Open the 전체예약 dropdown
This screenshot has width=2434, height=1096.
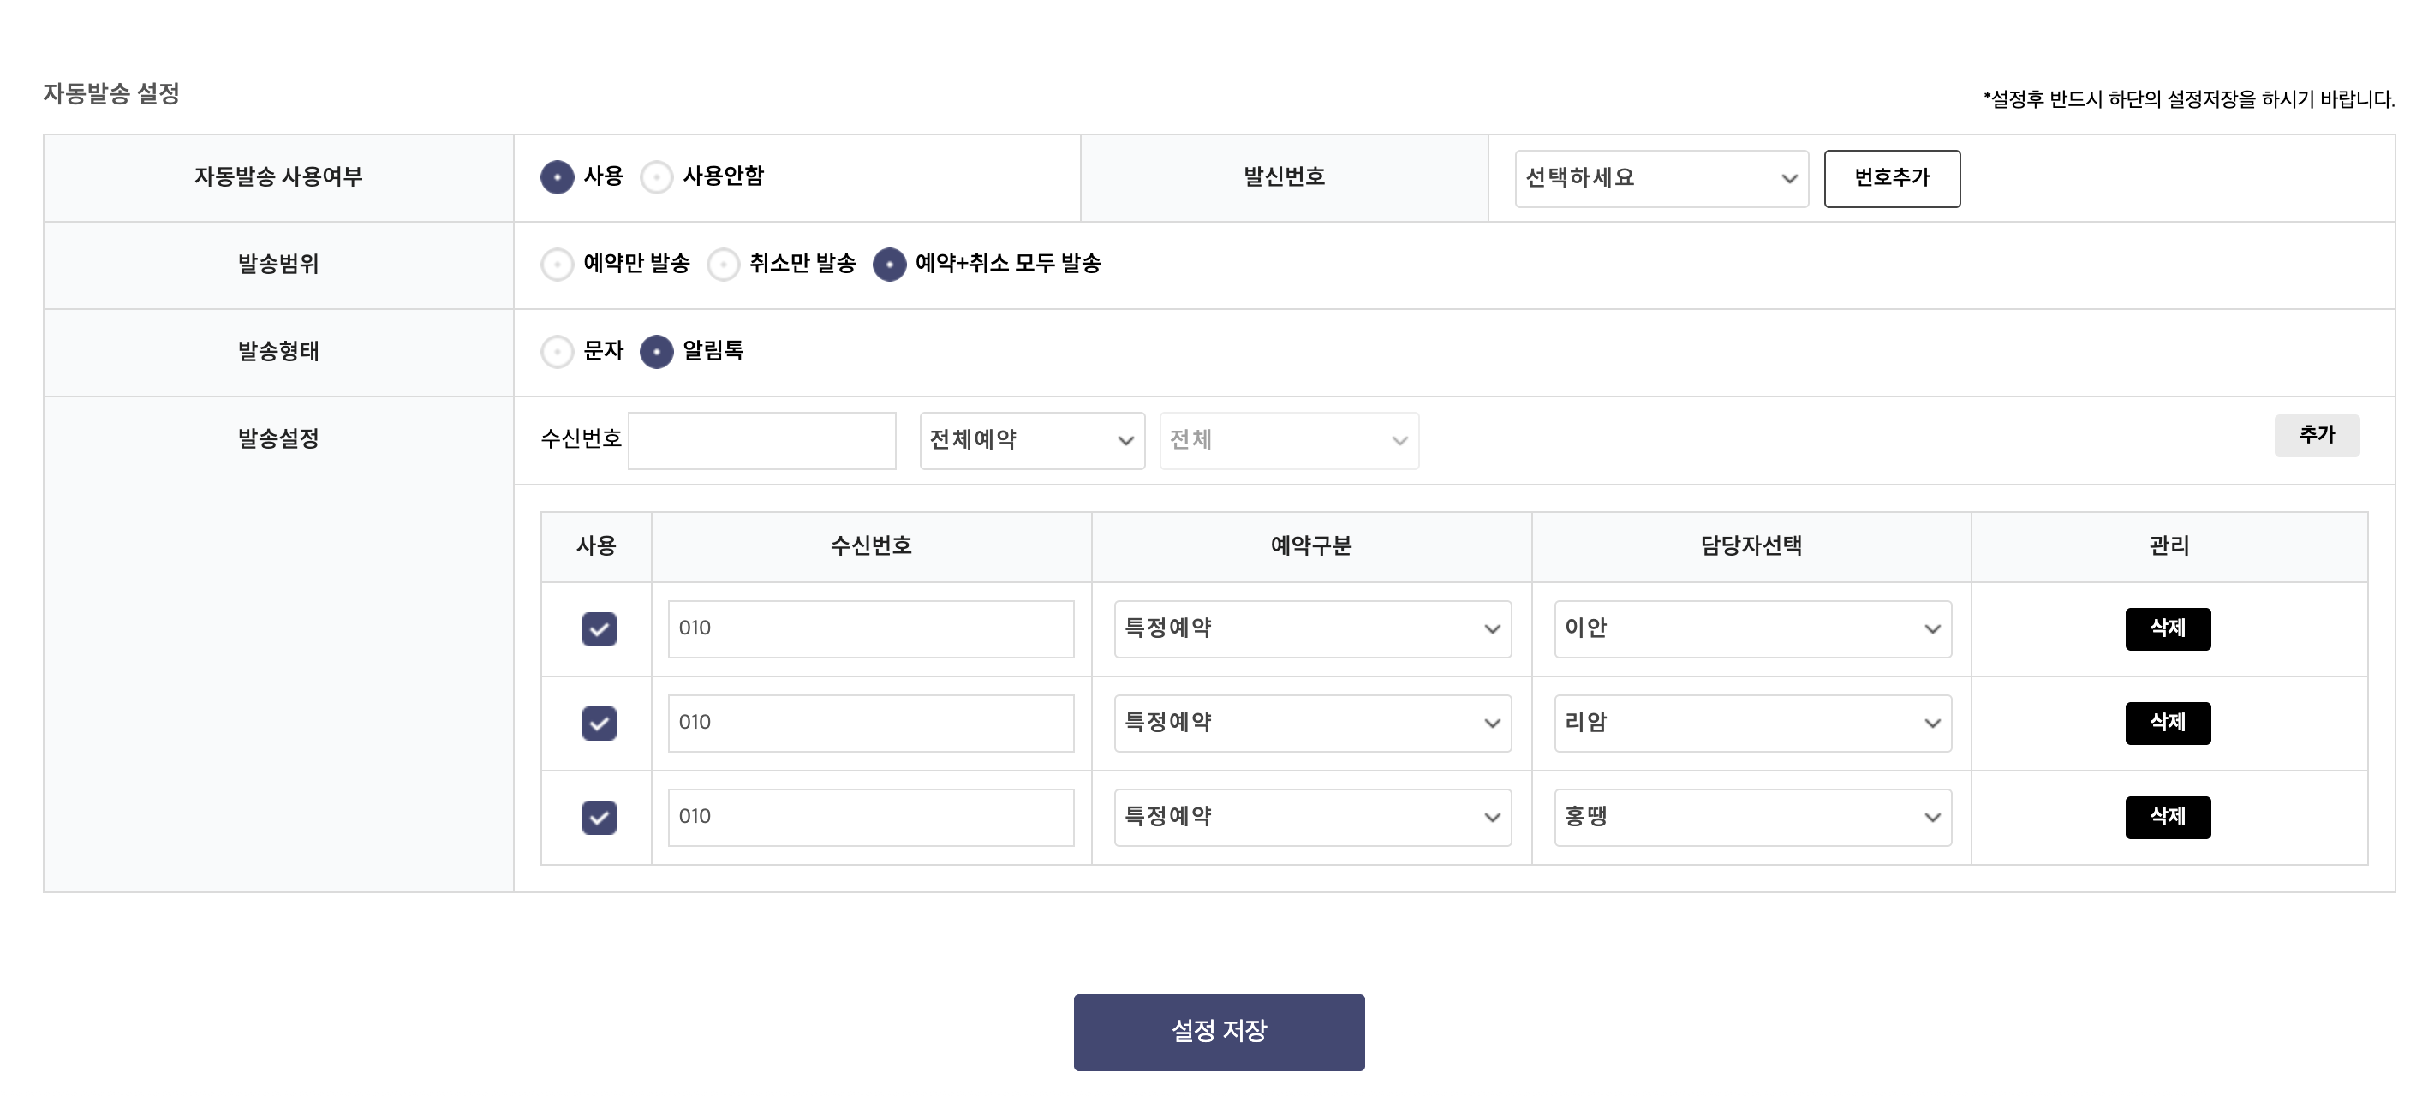(x=1032, y=440)
